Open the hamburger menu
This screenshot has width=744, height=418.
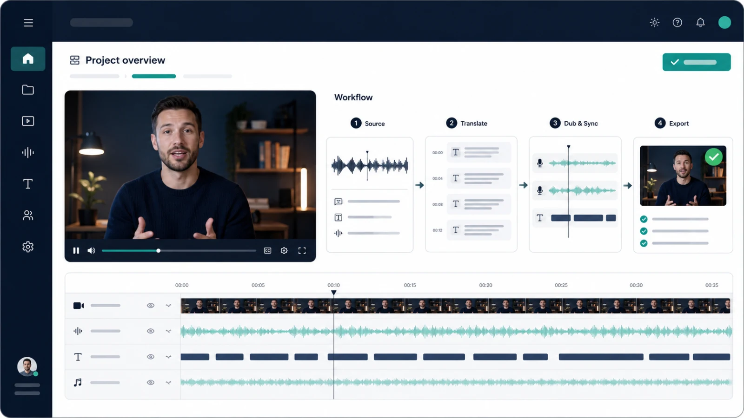28,23
